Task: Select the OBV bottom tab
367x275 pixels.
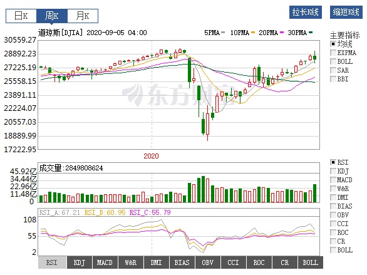Action: (x=207, y=262)
